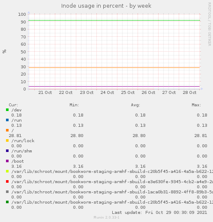This screenshot has width=213, height=222.
Task: Click the green /dev legend color swatch
Action: (x=7, y=110)
